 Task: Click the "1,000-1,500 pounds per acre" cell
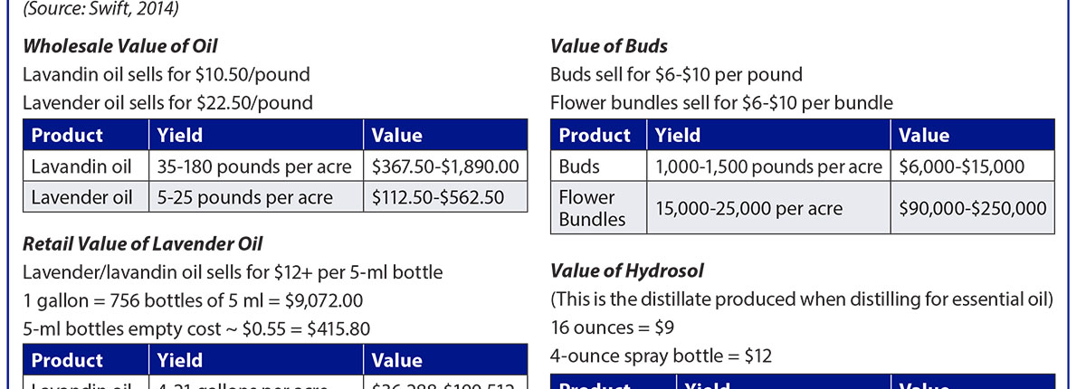[768, 167]
